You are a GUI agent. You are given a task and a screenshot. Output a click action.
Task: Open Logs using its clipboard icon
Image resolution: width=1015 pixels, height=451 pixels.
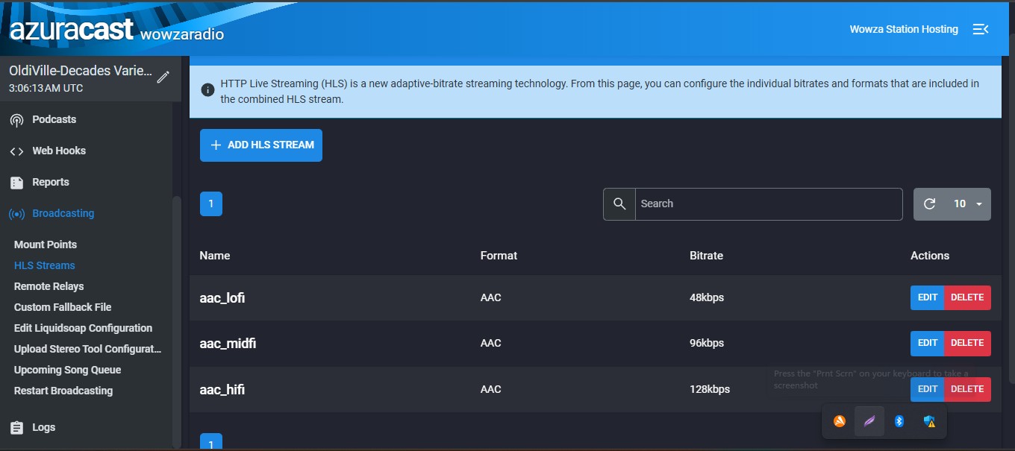[16, 427]
